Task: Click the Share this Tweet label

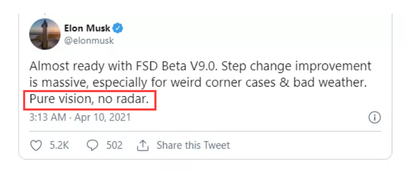Action: click(193, 145)
